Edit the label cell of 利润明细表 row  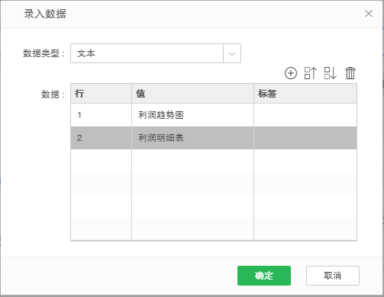[305, 138]
